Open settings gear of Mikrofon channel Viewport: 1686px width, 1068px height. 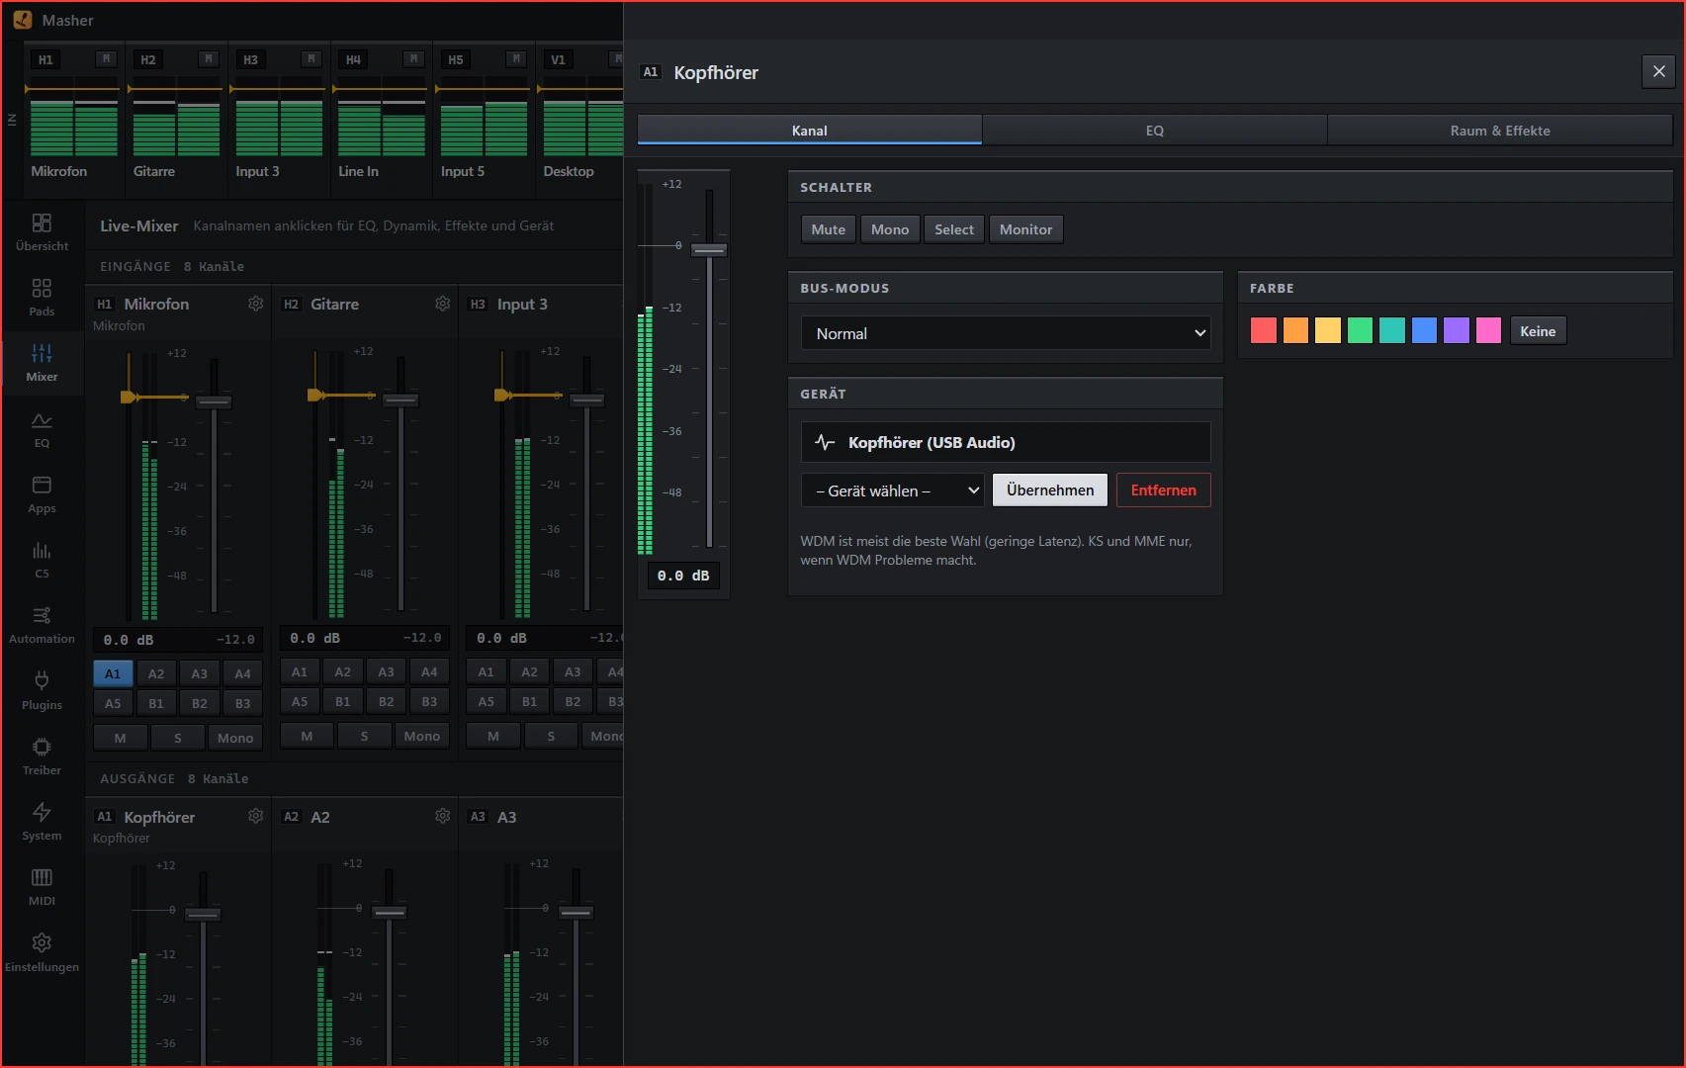256,304
